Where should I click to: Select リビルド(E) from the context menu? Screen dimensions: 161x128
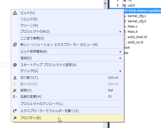[29, 19]
